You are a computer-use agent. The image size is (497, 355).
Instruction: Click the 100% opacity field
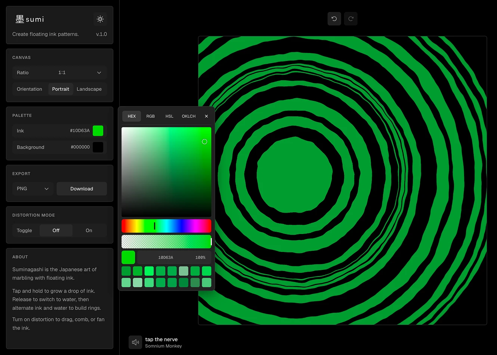201,257
